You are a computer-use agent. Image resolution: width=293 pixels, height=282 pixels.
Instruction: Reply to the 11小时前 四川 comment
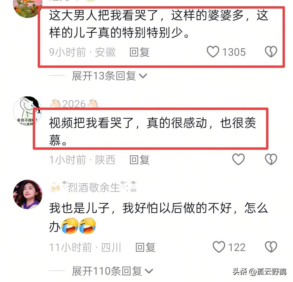click(x=145, y=247)
